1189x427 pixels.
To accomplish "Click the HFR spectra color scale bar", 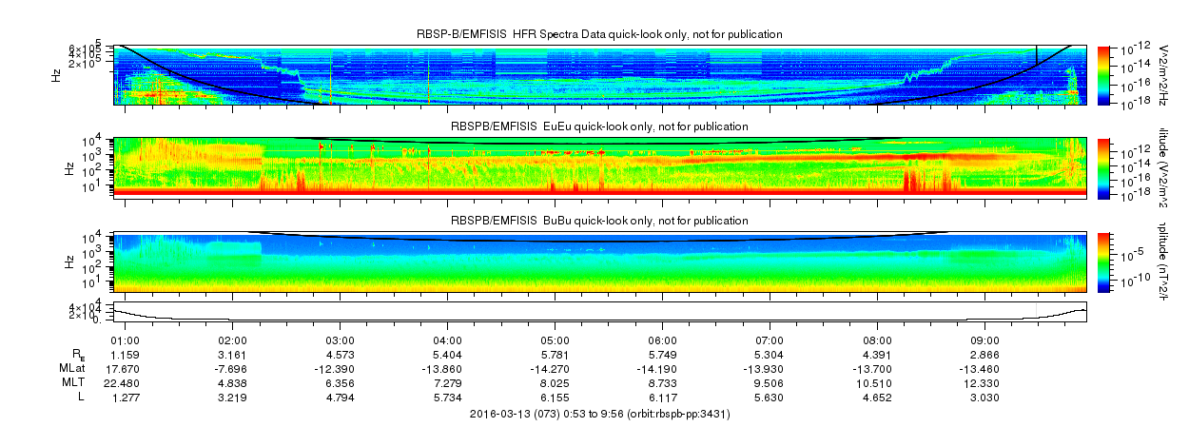I will click(1103, 74).
